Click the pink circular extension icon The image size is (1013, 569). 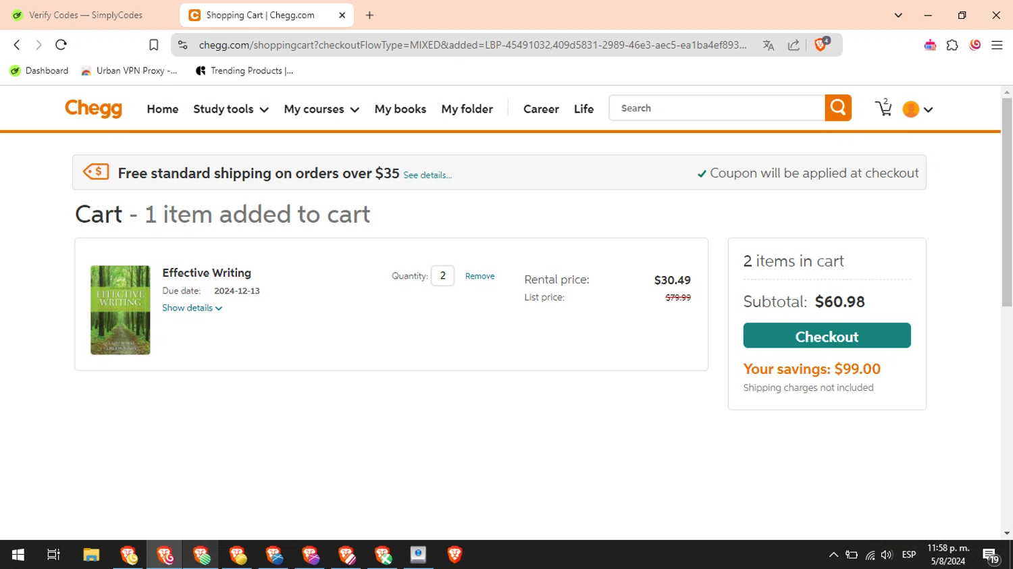975,45
